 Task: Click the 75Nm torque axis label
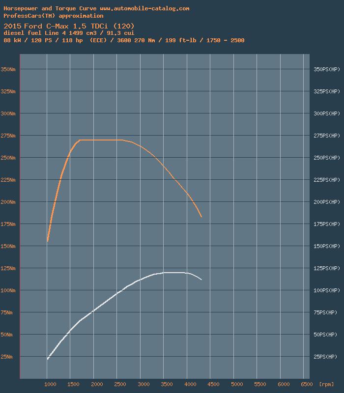tap(6, 312)
